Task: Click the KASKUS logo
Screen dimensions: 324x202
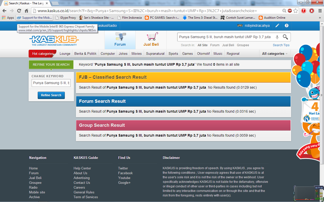Action: pyautogui.click(x=54, y=40)
